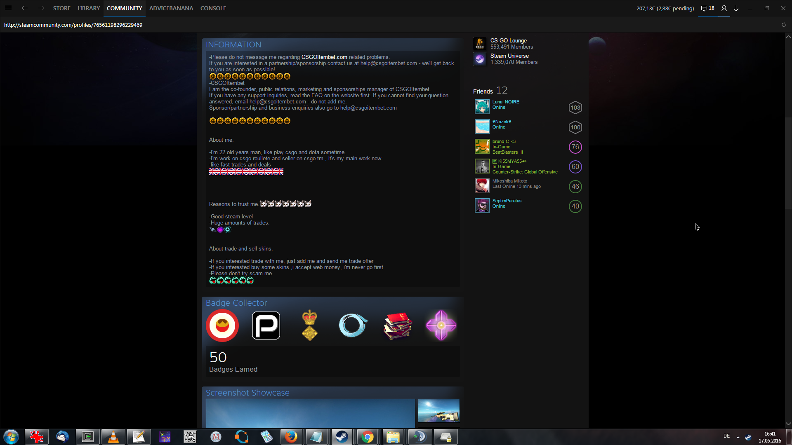792x445 pixels.
Task: Switch to the STORE tab
Action: click(61, 8)
